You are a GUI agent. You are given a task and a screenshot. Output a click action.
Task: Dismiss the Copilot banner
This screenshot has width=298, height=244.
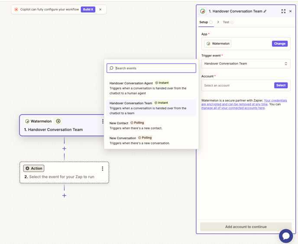tap(100, 10)
